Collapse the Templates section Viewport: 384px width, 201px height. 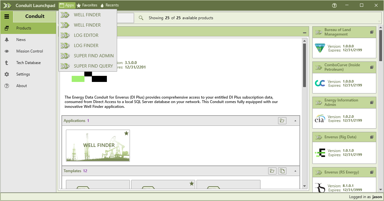(295, 171)
